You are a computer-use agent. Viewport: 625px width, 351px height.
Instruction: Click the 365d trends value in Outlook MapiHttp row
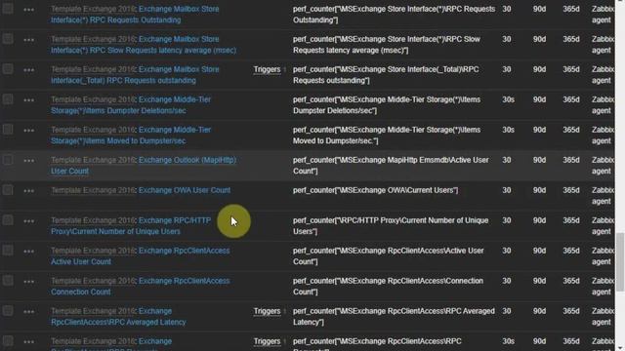pyautogui.click(x=571, y=160)
